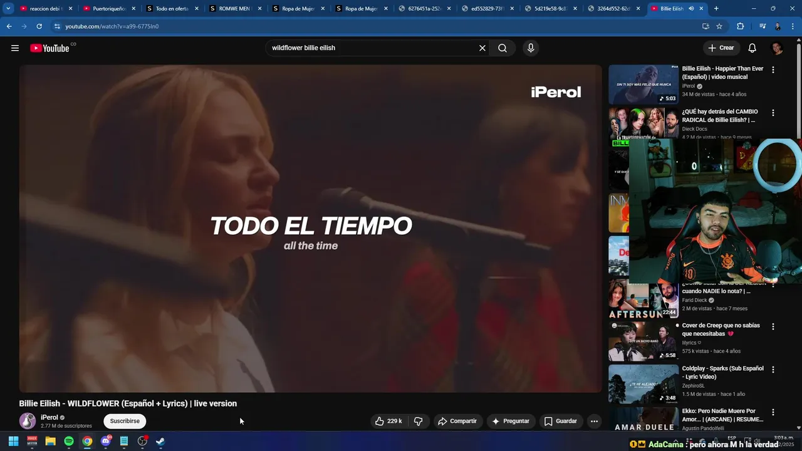Open the AFTERSUN video thumbnail

click(643, 299)
